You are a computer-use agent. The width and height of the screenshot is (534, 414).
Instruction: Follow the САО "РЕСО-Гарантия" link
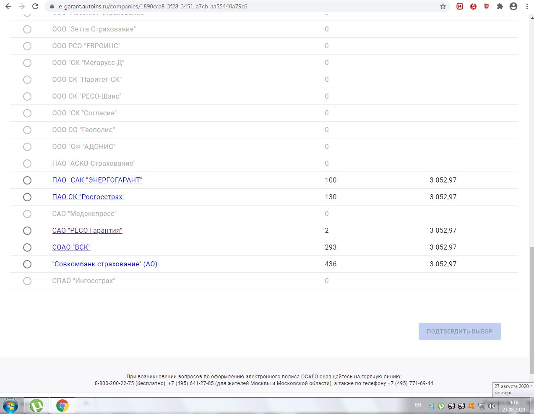pyautogui.click(x=87, y=231)
